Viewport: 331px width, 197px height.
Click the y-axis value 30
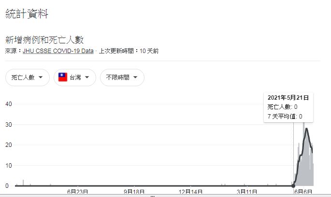click(9, 125)
